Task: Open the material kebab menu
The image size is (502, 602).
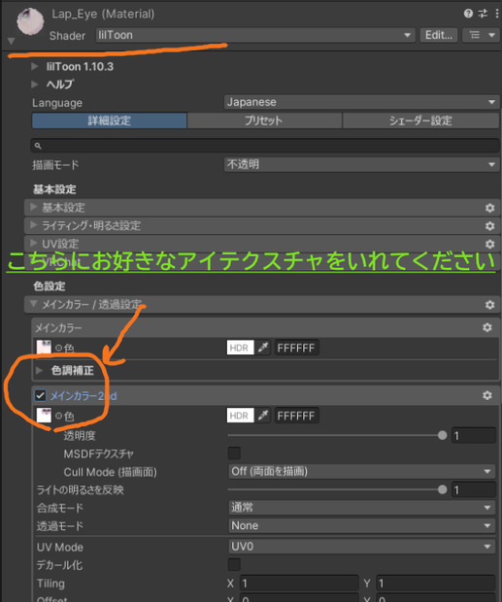Action: click(497, 14)
